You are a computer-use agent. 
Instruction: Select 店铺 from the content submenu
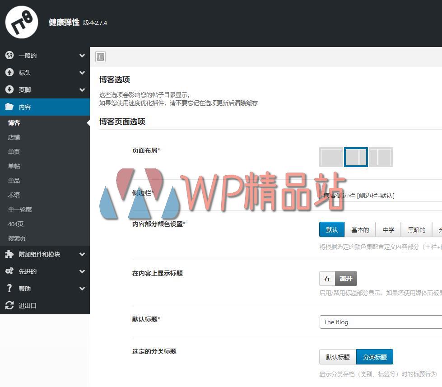pos(14,137)
